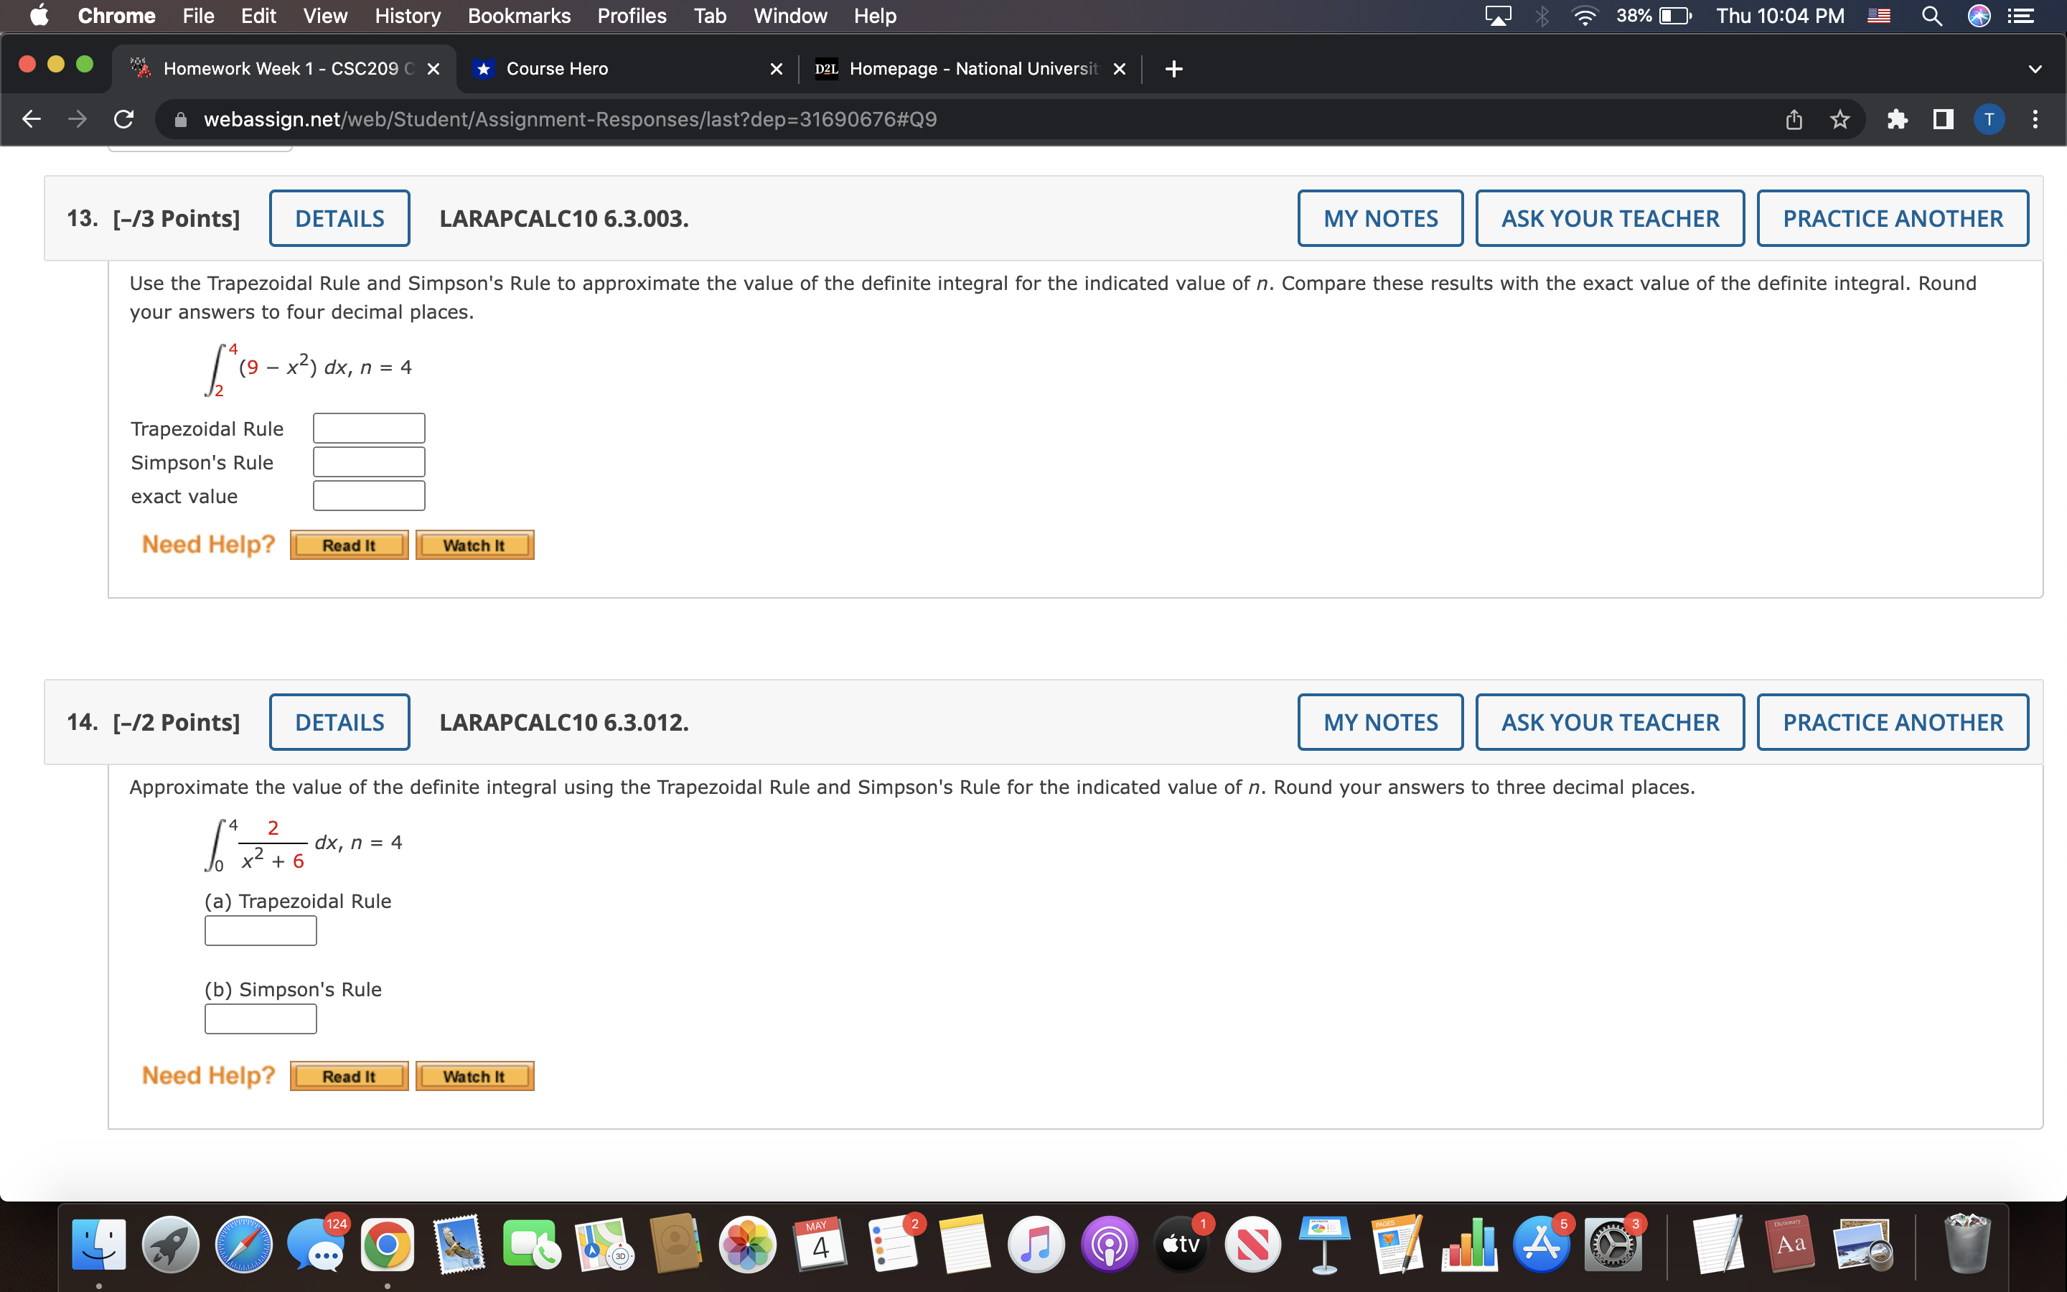This screenshot has width=2067, height=1292.
Task: Open the Bookmarks menu
Action: [x=518, y=15]
